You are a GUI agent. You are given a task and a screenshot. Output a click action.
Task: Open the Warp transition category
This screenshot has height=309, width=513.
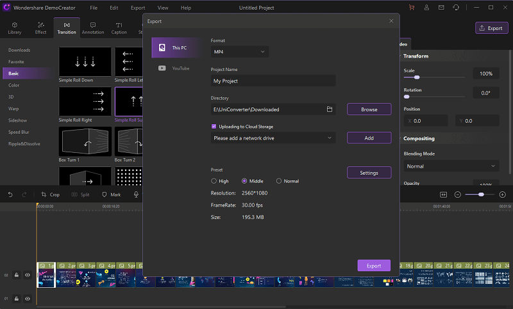pos(13,109)
